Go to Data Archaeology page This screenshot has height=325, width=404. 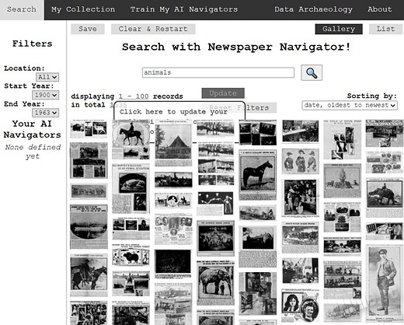pos(313,9)
